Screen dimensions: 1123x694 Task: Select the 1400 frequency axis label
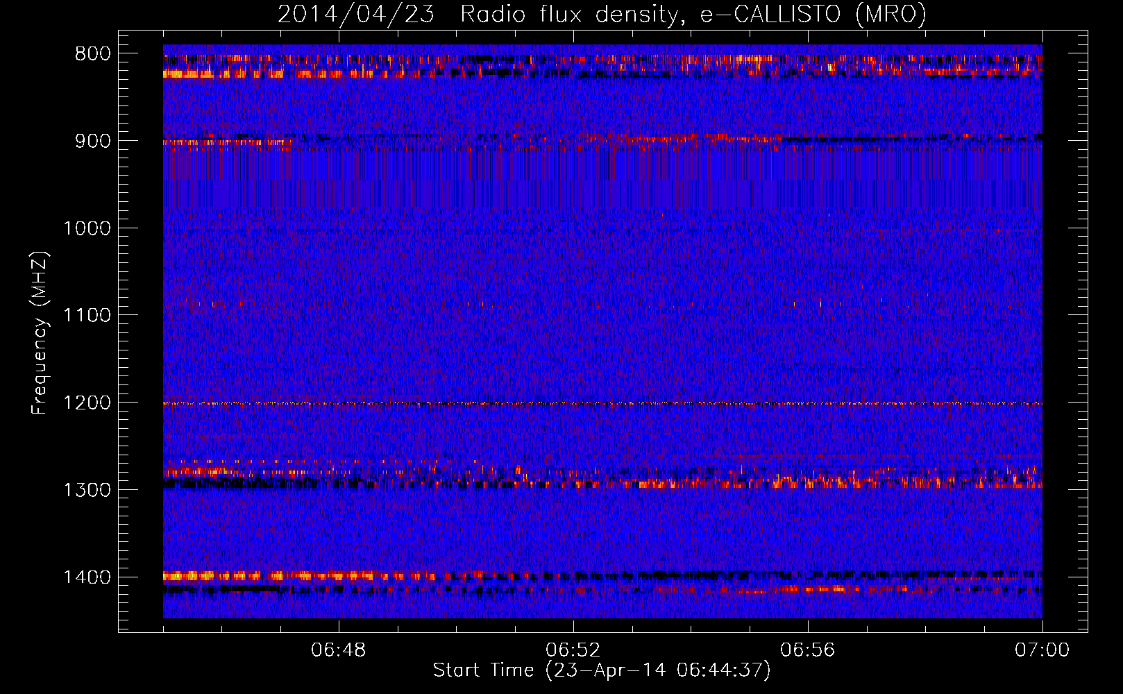[87, 577]
